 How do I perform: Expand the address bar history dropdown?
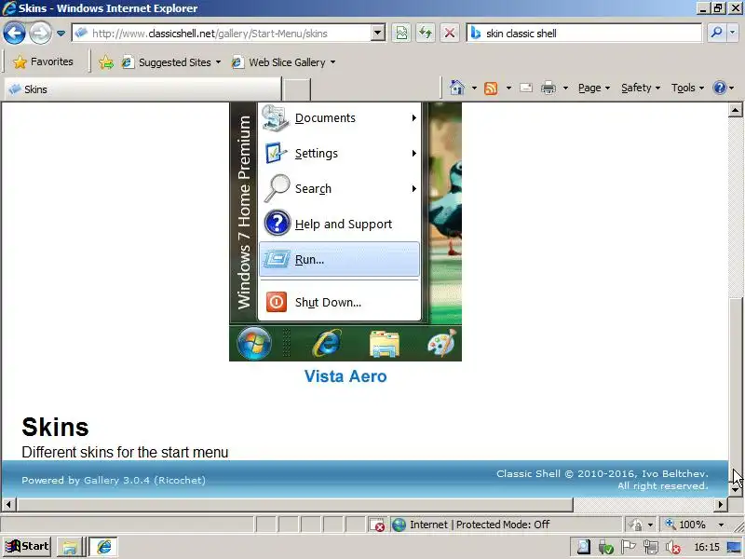point(378,34)
